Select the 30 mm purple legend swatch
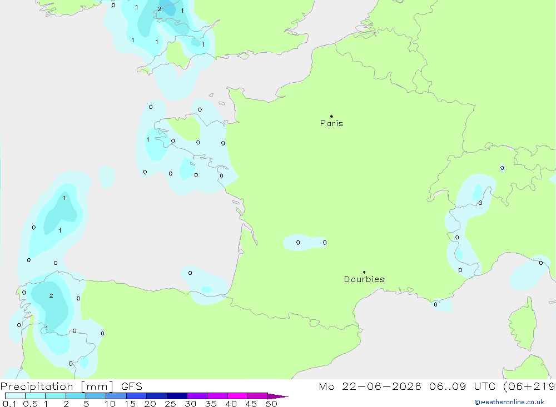Viewport: 556px width, 407px height. coord(197,396)
